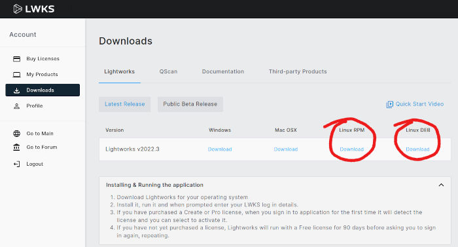This screenshot has height=247, width=458.
Task: Click the Profile person icon
Action: click(x=16, y=106)
